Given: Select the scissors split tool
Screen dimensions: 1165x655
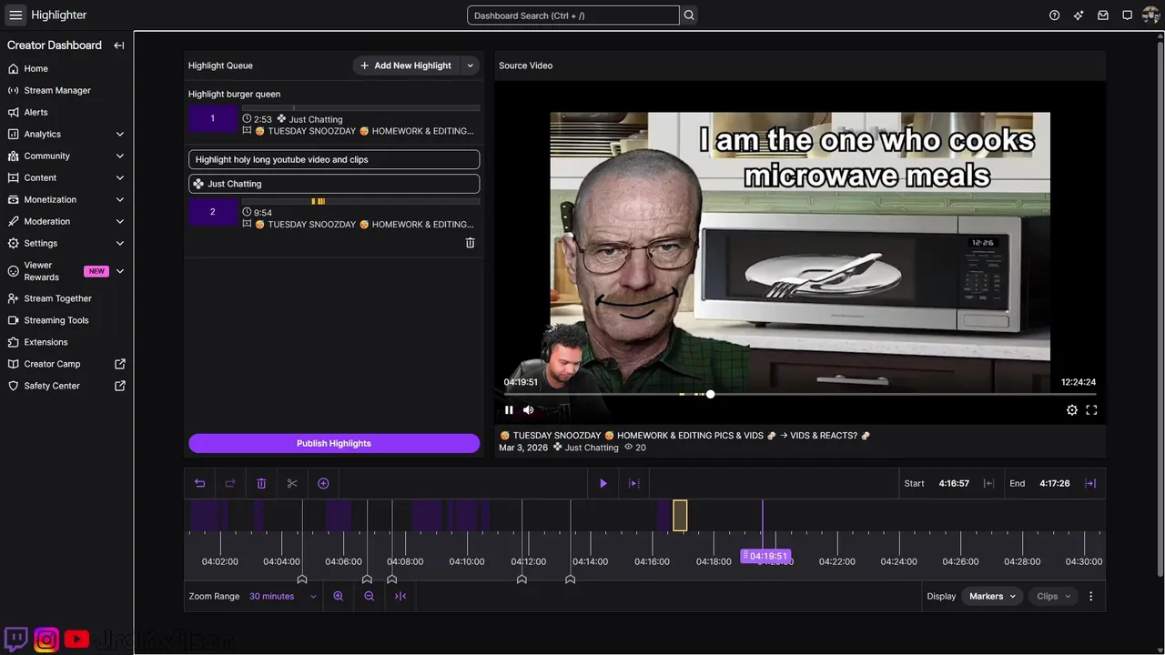Looking at the screenshot, I should [x=292, y=483].
